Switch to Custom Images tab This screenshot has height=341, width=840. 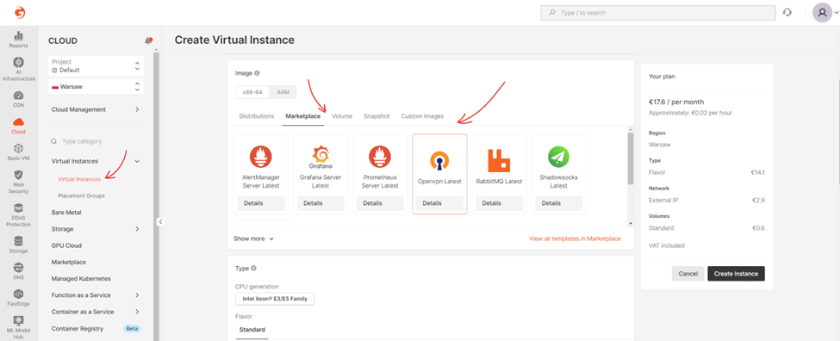(423, 116)
